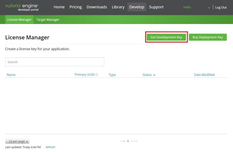Jump to the last page arrows

pyautogui.click(x=135, y=141)
